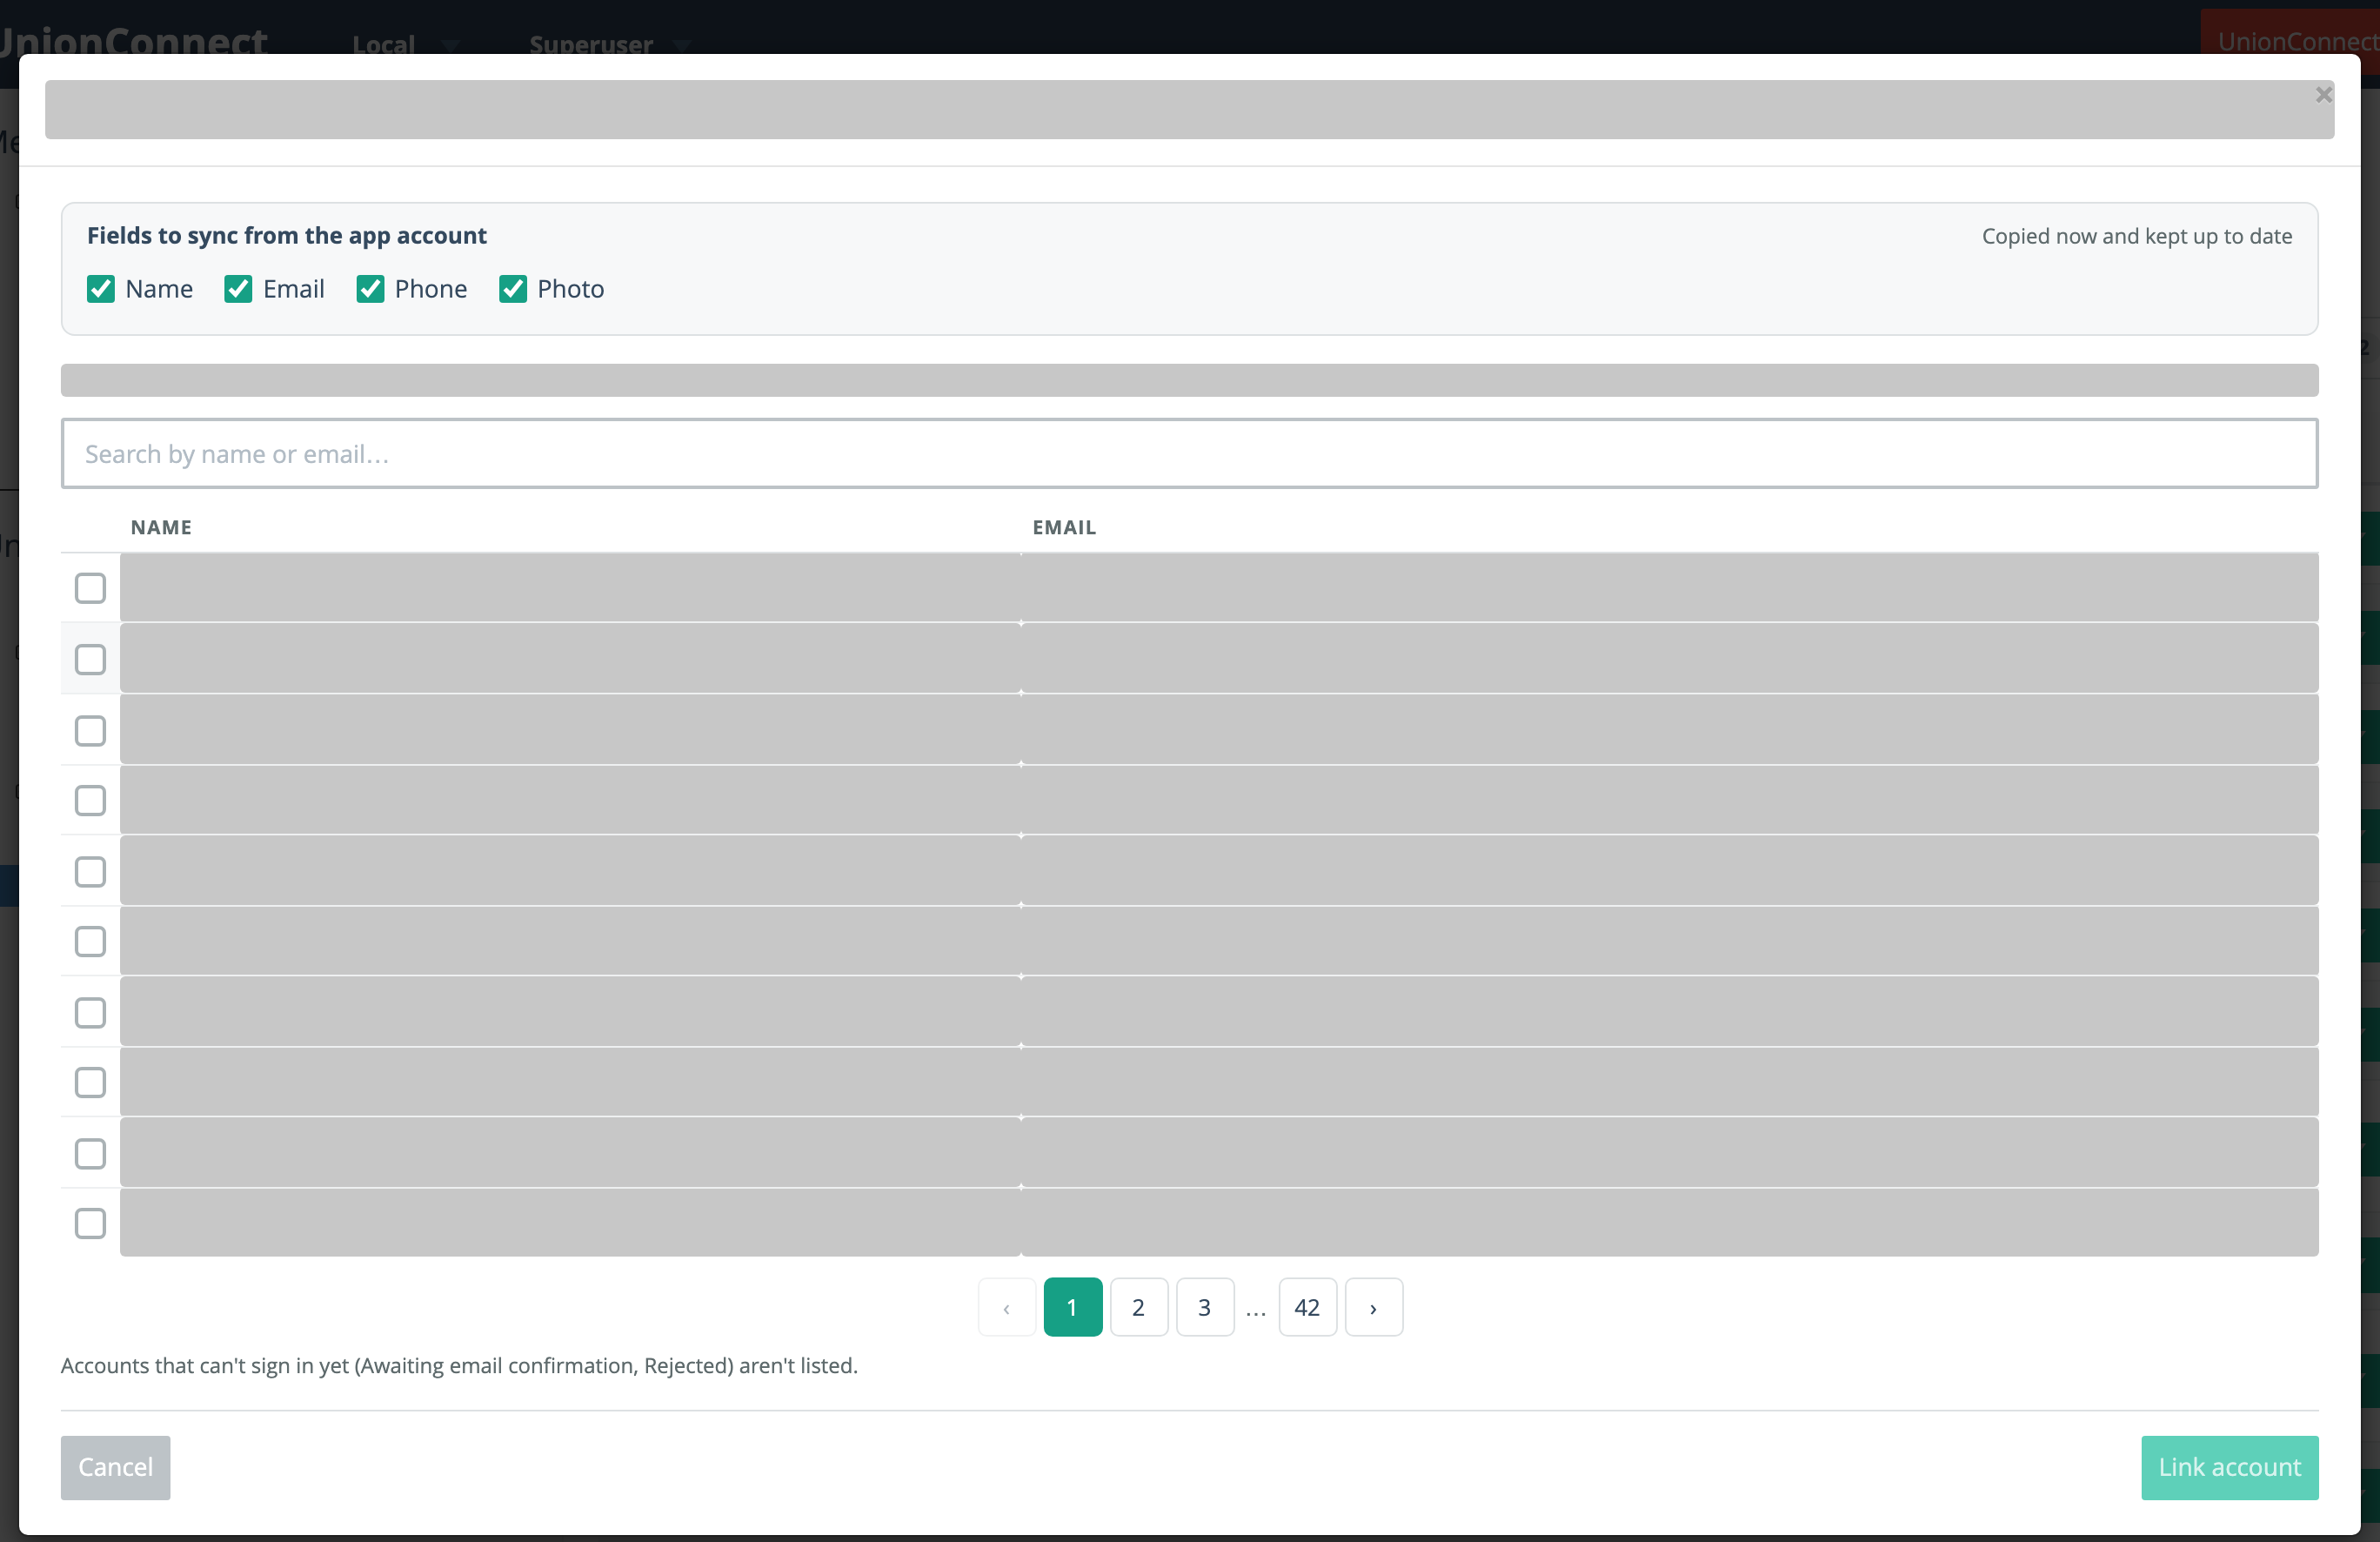This screenshot has width=2380, height=1542.
Task: Cancel the link account dialog
Action: (115, 1467)
